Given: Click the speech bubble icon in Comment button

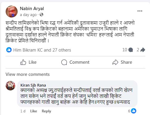Looking at the screenshot, I should (64, 62).
